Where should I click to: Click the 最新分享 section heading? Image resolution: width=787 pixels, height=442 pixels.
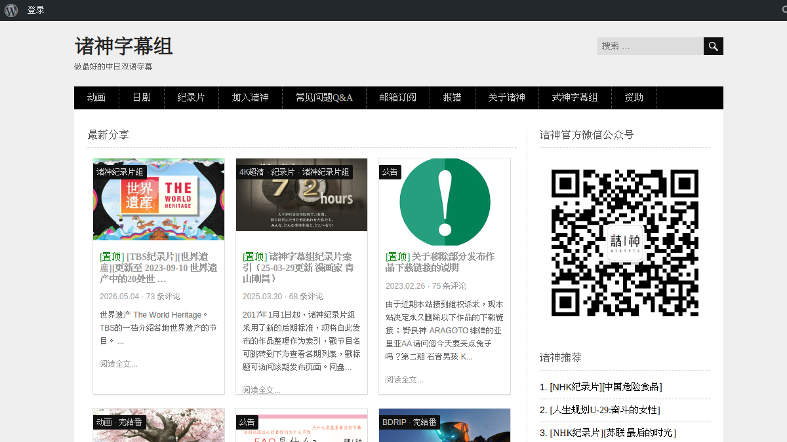click(108, 135)
